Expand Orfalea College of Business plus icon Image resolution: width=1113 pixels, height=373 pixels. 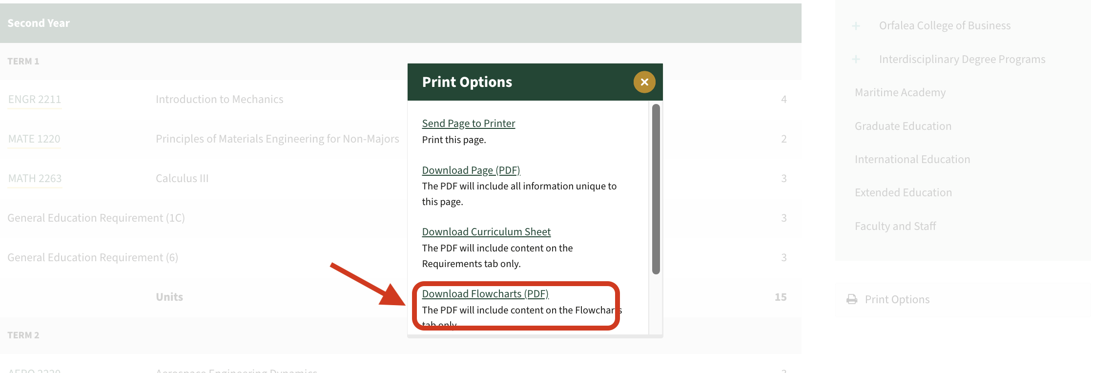856,26
